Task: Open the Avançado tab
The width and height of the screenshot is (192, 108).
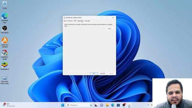Action: pos(87,21)
